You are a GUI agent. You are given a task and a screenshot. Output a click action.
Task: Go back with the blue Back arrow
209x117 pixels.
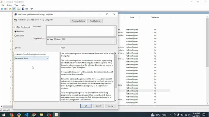point(2,9)
